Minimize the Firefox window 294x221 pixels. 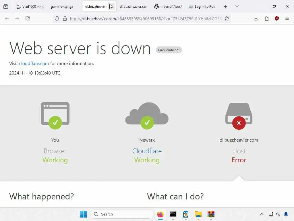coord(261,6)
